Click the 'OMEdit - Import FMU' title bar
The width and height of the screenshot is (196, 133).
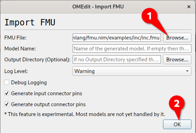point(98,7)
